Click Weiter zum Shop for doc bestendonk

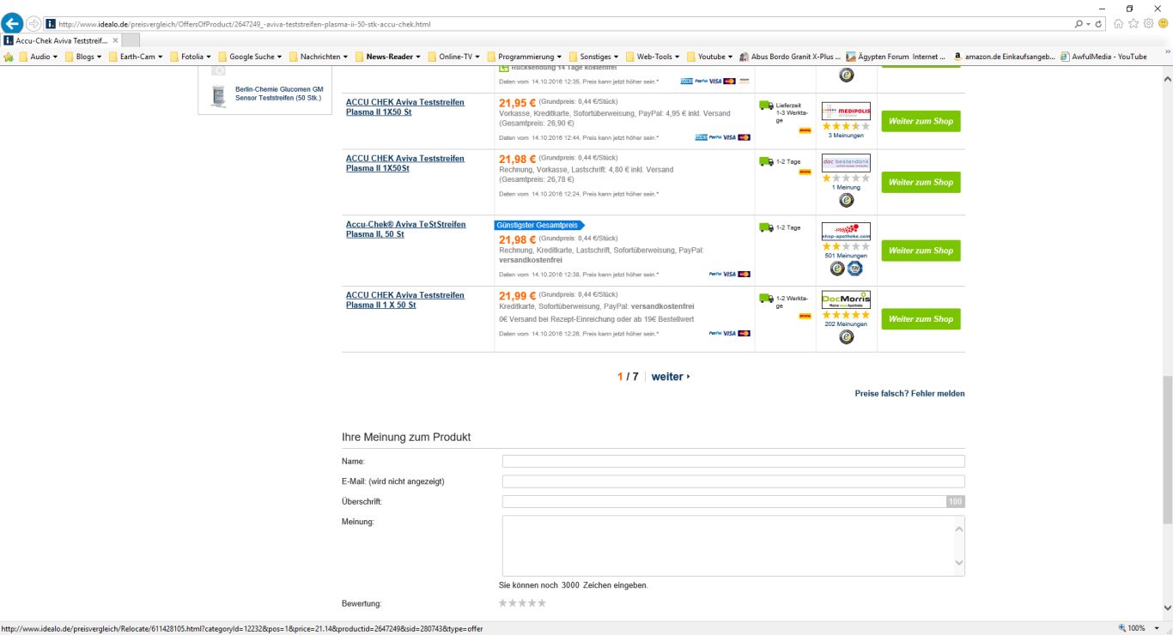(921, 182)
